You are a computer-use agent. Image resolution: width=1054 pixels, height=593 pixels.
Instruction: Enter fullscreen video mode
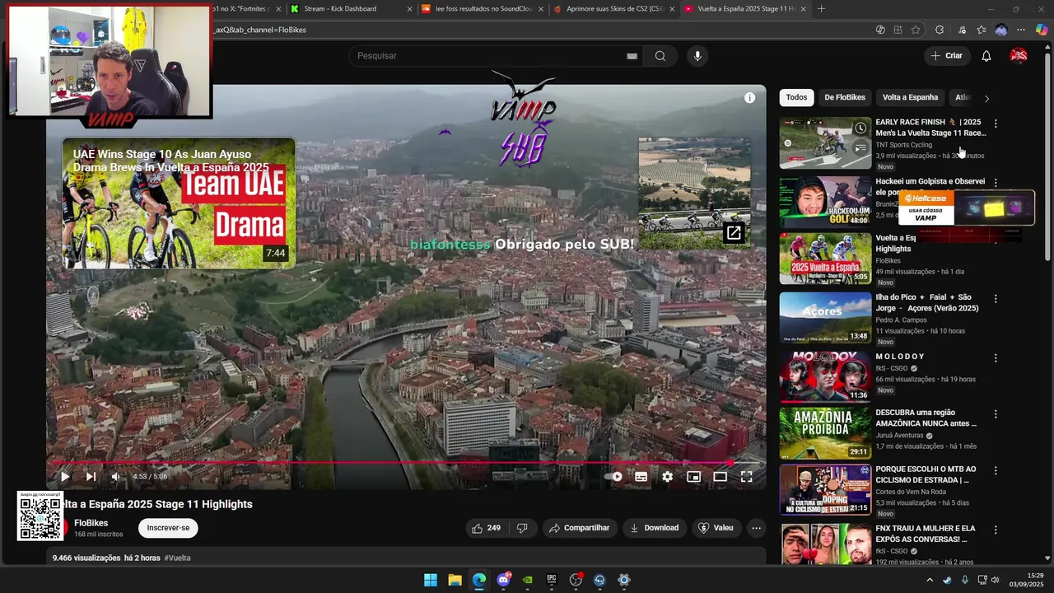coord(746,476)
